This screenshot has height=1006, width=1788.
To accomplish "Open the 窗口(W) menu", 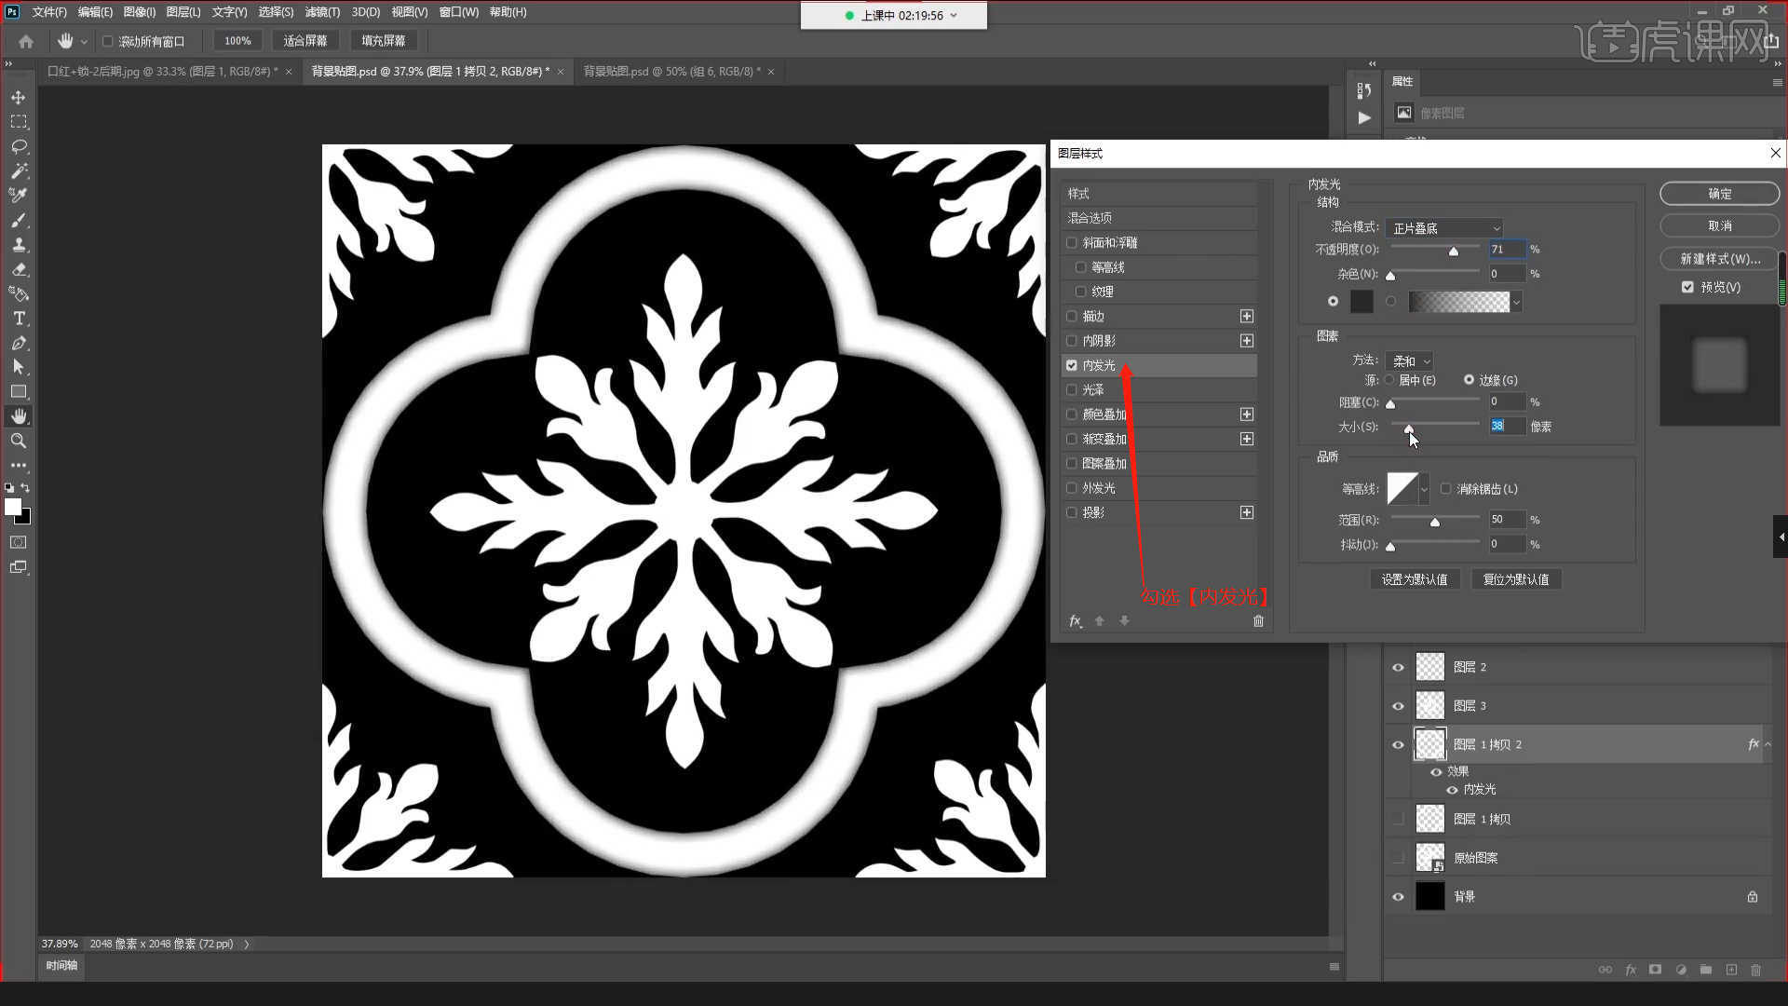I will 458,12.
